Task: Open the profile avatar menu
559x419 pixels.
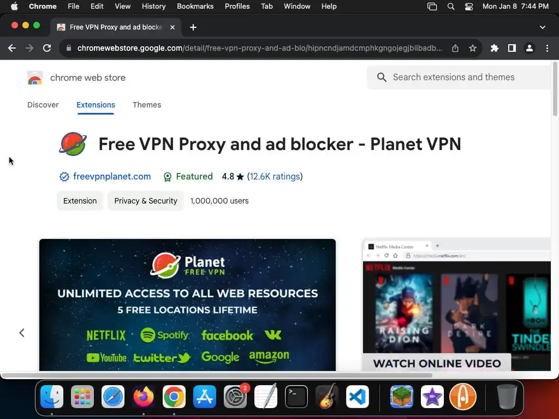Action: 530,48
